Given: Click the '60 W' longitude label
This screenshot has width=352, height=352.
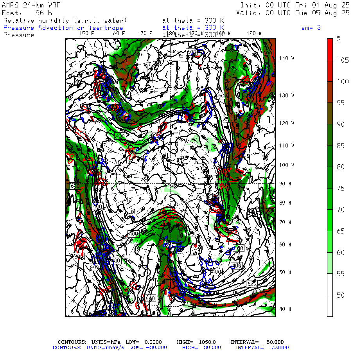Looking at the screenshot, I should (x=285, y=244).
